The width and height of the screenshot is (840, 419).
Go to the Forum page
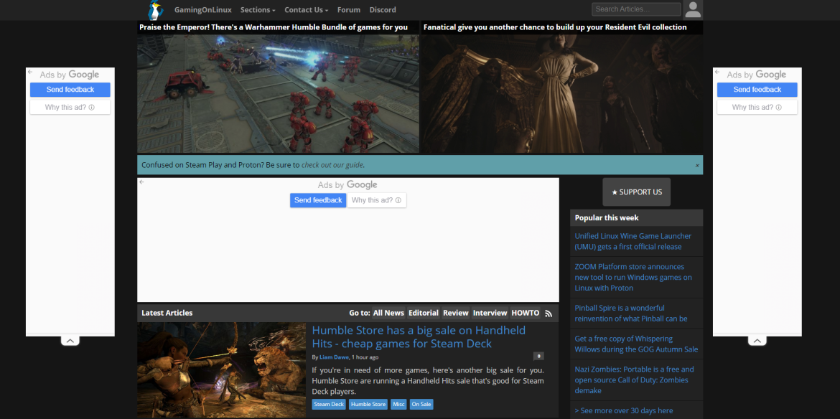point(349,9)
